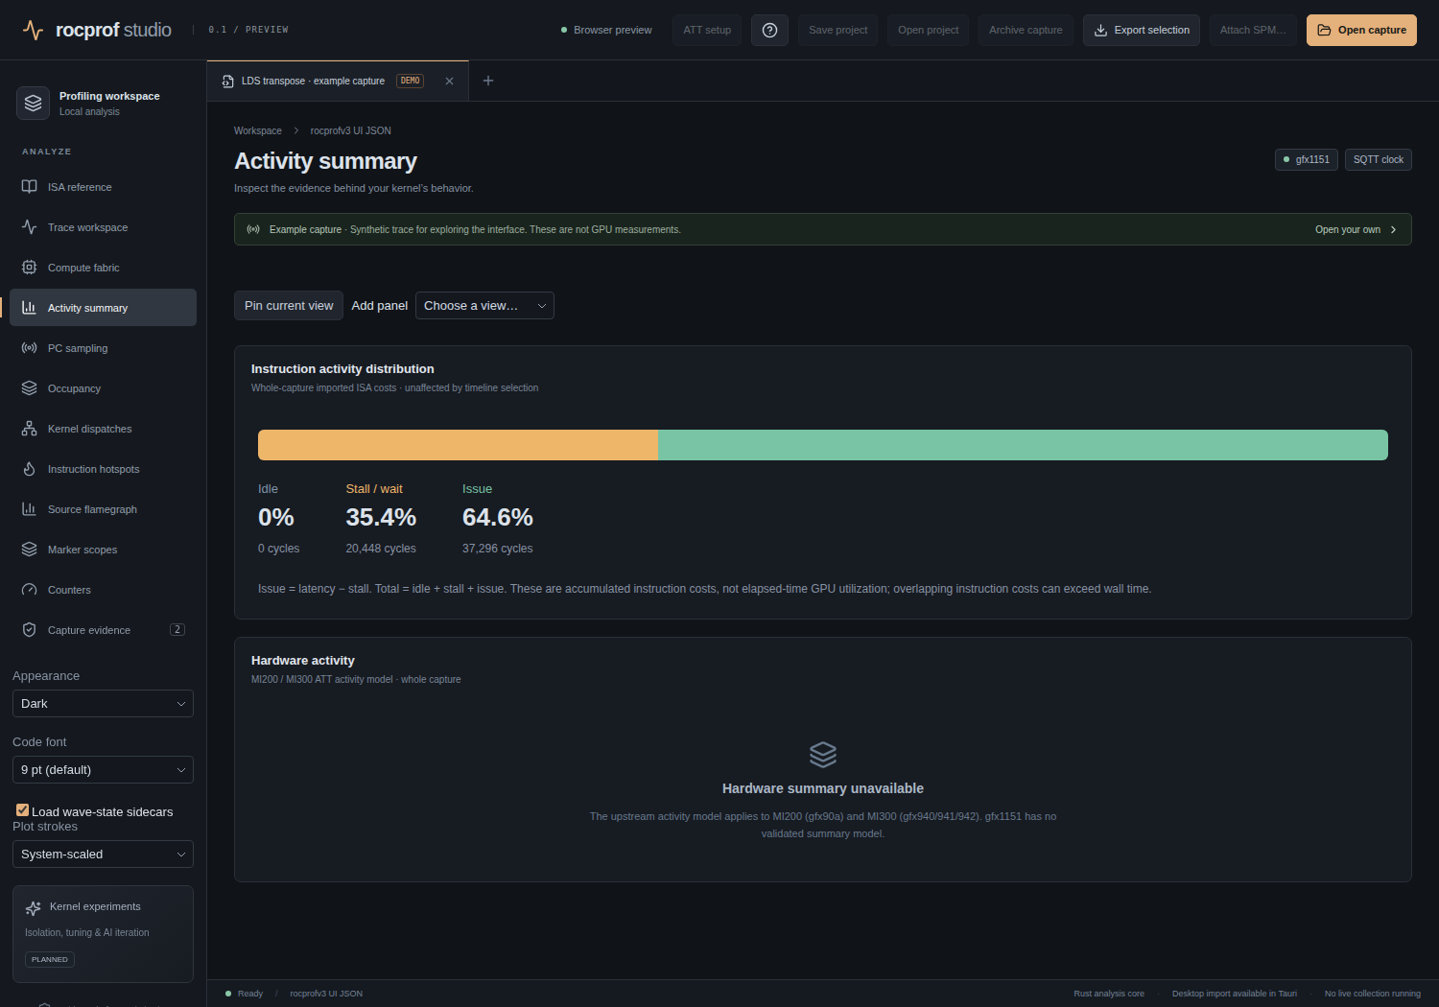Click the ATT setup button
The width and height of the screenshot is (1439, 1007).
pyautogui.click(x=707, y=30)
